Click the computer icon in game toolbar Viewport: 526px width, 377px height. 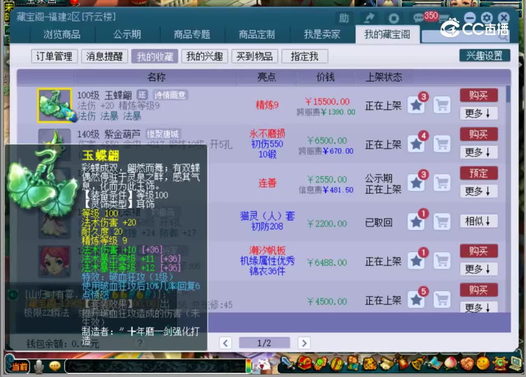tap(516, 363)
